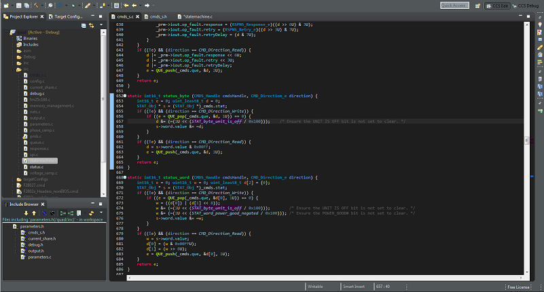Select the Target Config tab
This screenshot has width=544, height=292.
click(66, 16)
